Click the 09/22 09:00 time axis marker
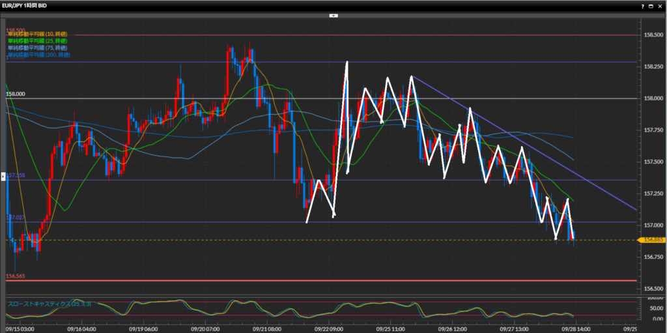The height and width of the screenshot is (333, 667). coord(328,329)
